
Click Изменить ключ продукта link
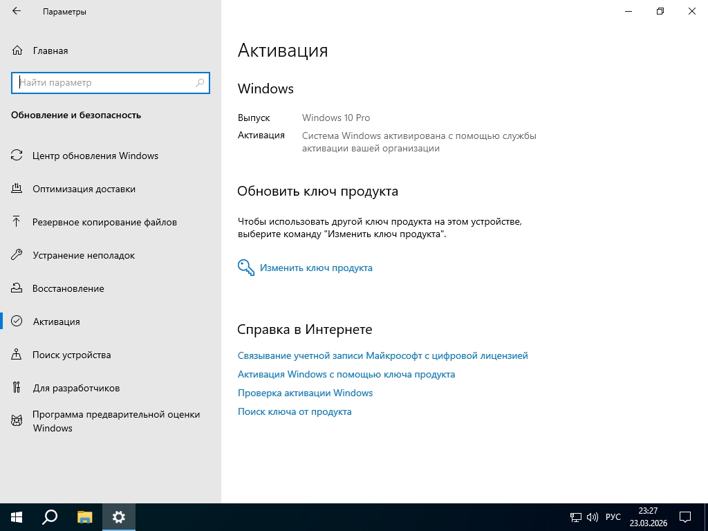[x=316, y=268]
